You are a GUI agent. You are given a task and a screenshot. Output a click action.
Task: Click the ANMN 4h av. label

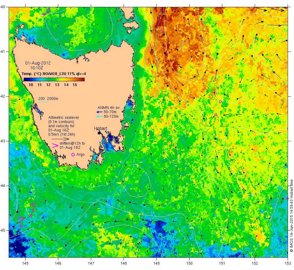pos(109,108)
